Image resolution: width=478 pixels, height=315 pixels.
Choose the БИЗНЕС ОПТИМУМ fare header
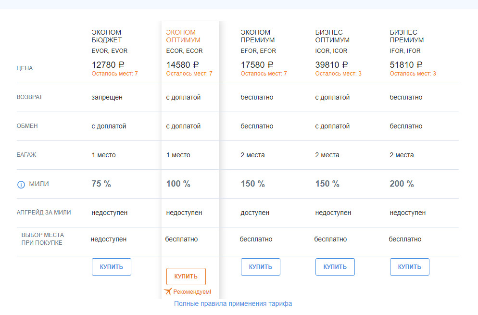(x=332, y=36)
